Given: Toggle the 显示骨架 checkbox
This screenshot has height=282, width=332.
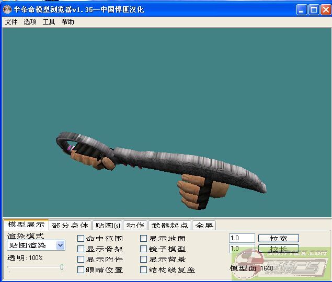Looking at the screenshot, I should (x=81, y=249).
